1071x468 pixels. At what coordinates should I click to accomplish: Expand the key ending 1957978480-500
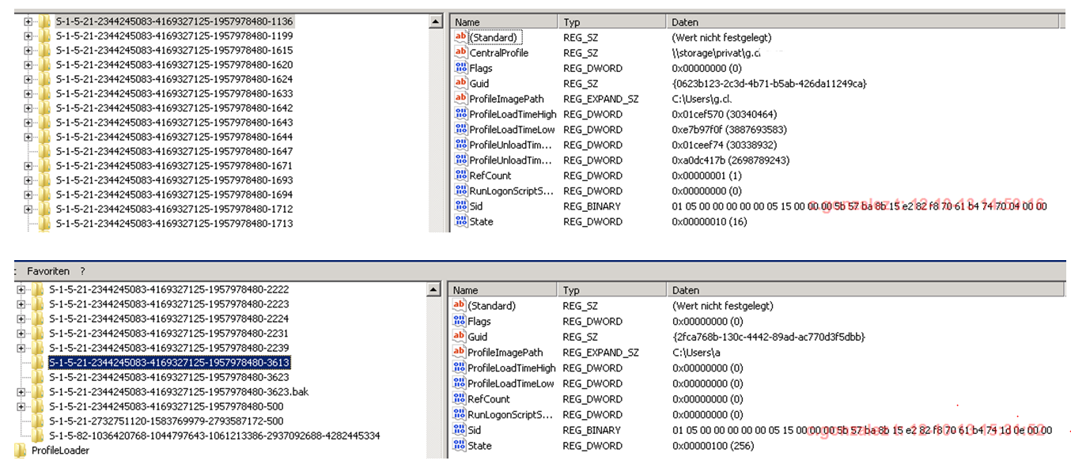21,406
